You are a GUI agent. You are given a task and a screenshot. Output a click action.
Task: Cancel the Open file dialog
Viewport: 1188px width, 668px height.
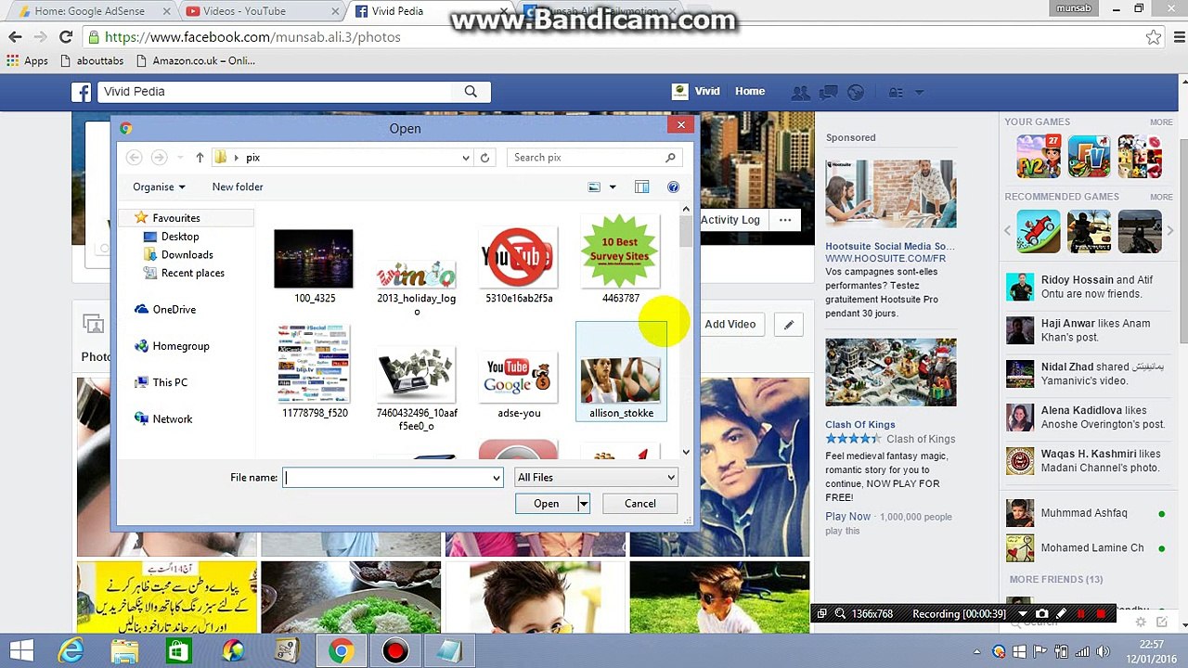[x=639, y=504]
